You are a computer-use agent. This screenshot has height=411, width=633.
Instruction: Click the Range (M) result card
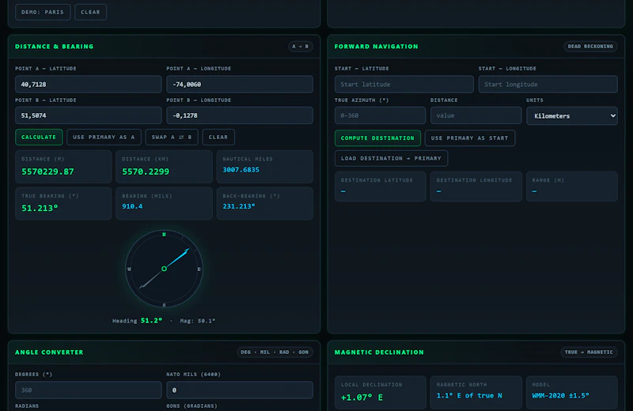[572, 187]
